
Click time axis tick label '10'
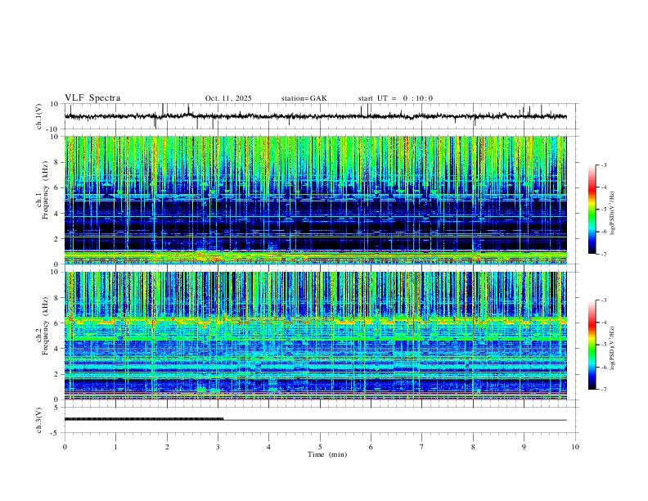[x=575, y=447]
